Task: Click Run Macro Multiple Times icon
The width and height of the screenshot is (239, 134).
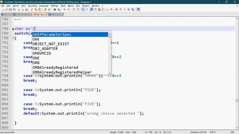Action: click(x=128, y=9)
